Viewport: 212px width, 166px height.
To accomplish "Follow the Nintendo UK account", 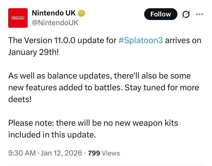I will click(x=161, y=14).
